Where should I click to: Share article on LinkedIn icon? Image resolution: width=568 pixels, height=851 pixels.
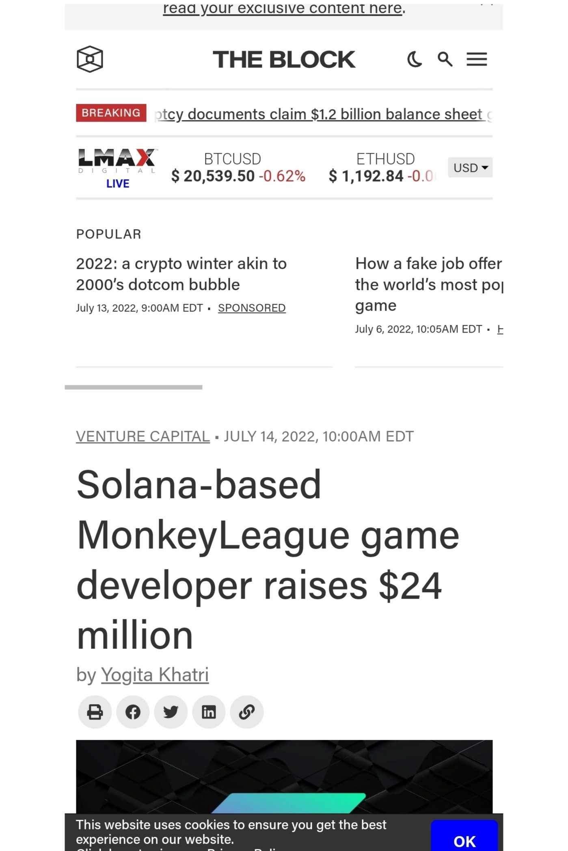click(209, 712)
